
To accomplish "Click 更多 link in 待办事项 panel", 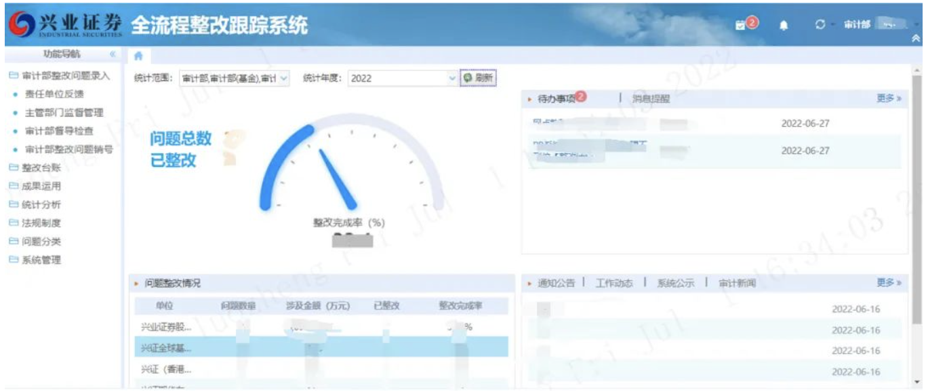I will coord(888,98).
